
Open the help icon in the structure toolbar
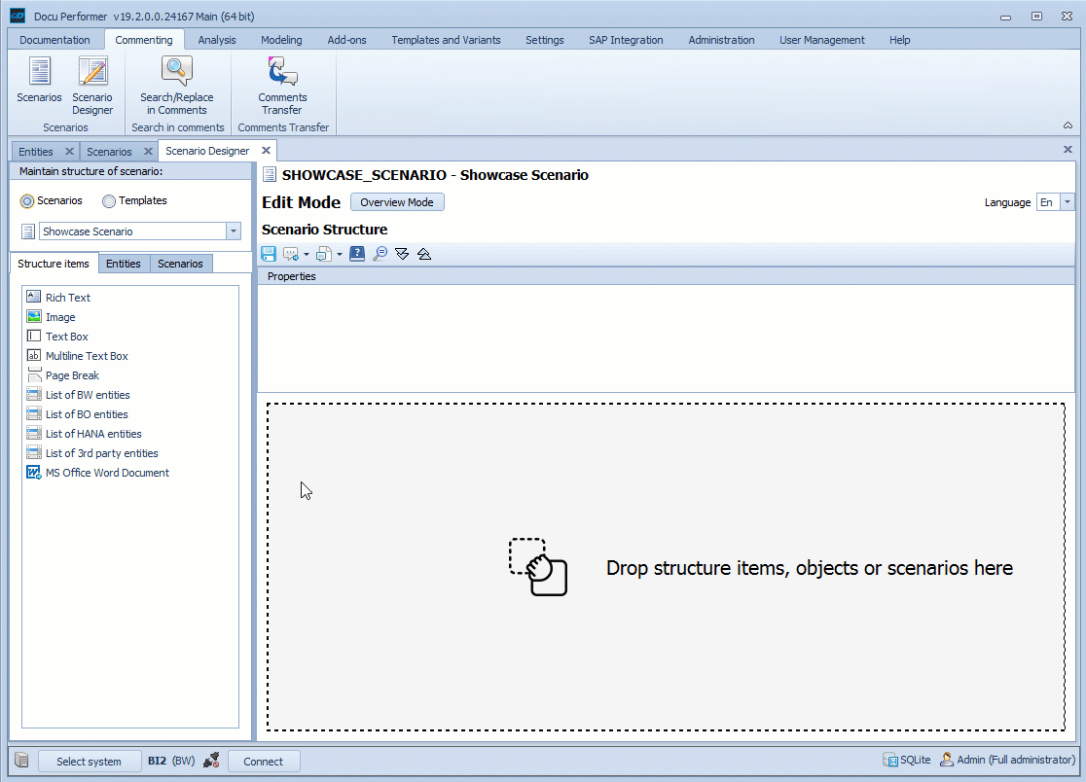click(357, 254)
